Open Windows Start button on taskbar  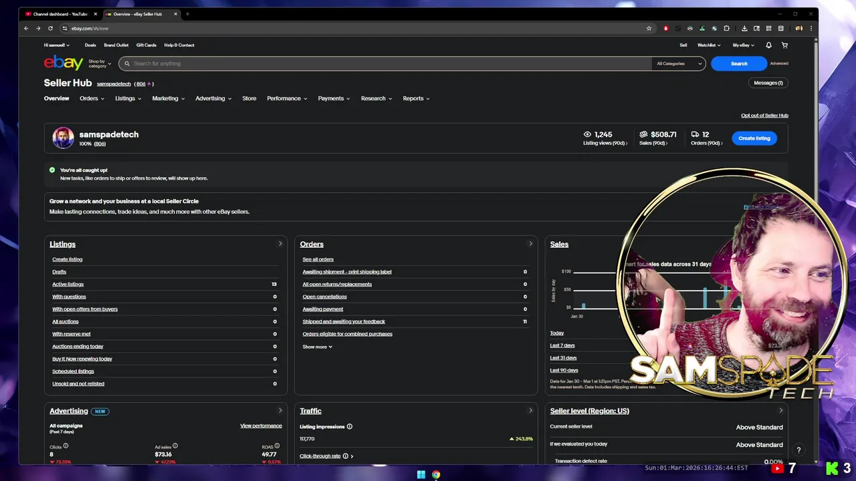pos(421,474)
